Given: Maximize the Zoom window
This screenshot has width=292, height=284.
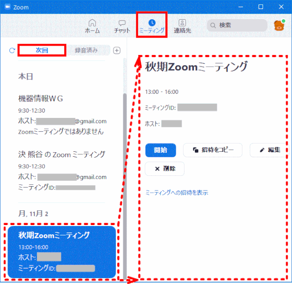Looking at the screenshot, I should (261, 7).
